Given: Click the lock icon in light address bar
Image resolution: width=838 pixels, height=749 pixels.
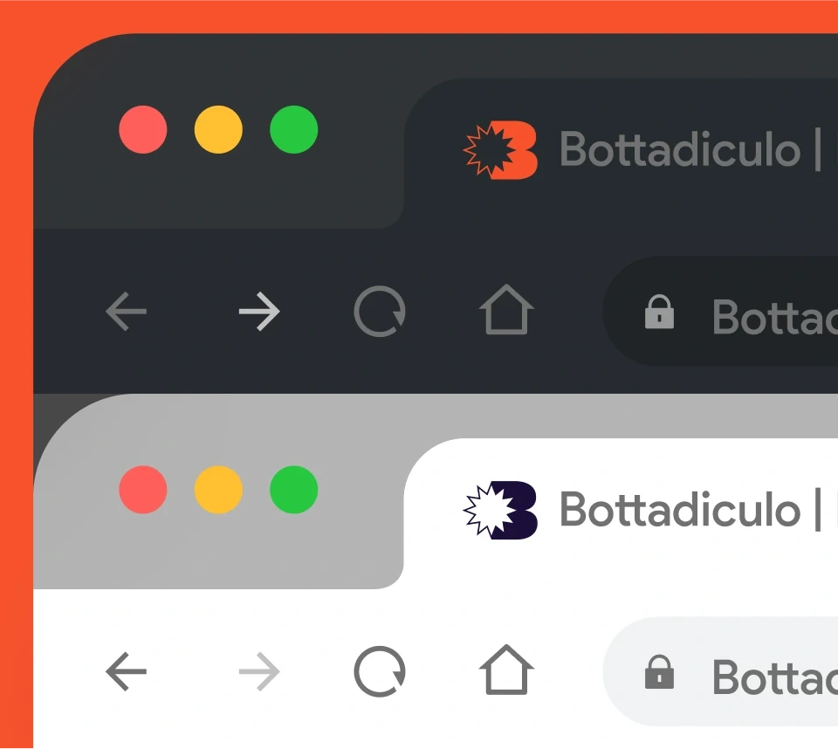Looking at the screenshot, I should click(x=660, y=671).
